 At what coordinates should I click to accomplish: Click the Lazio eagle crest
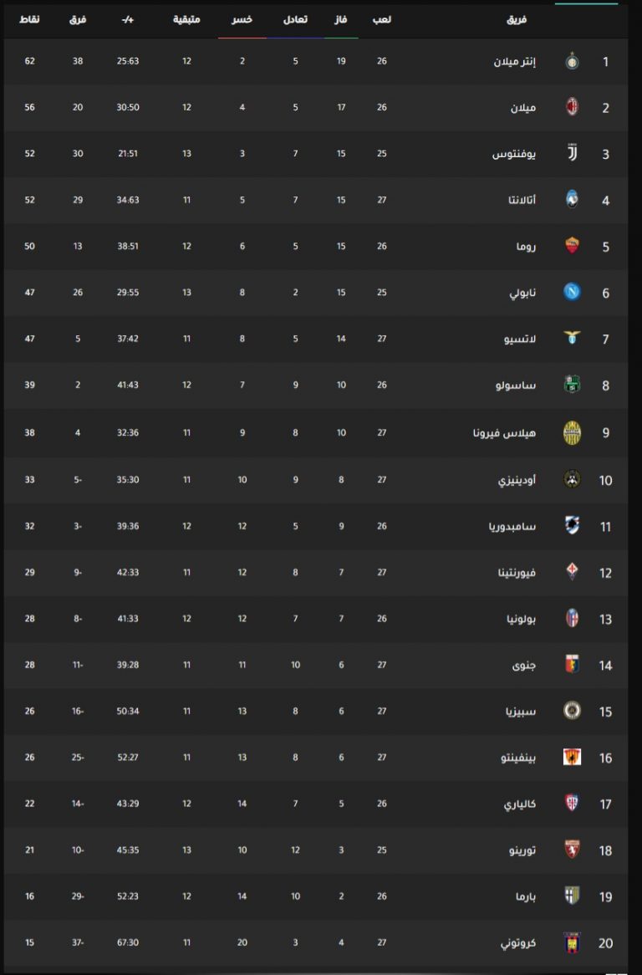point(572,338)
